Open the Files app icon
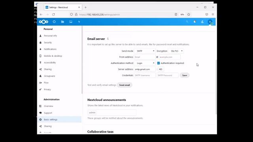Screen dimensions: 253x142 click(x=62, y=22)
